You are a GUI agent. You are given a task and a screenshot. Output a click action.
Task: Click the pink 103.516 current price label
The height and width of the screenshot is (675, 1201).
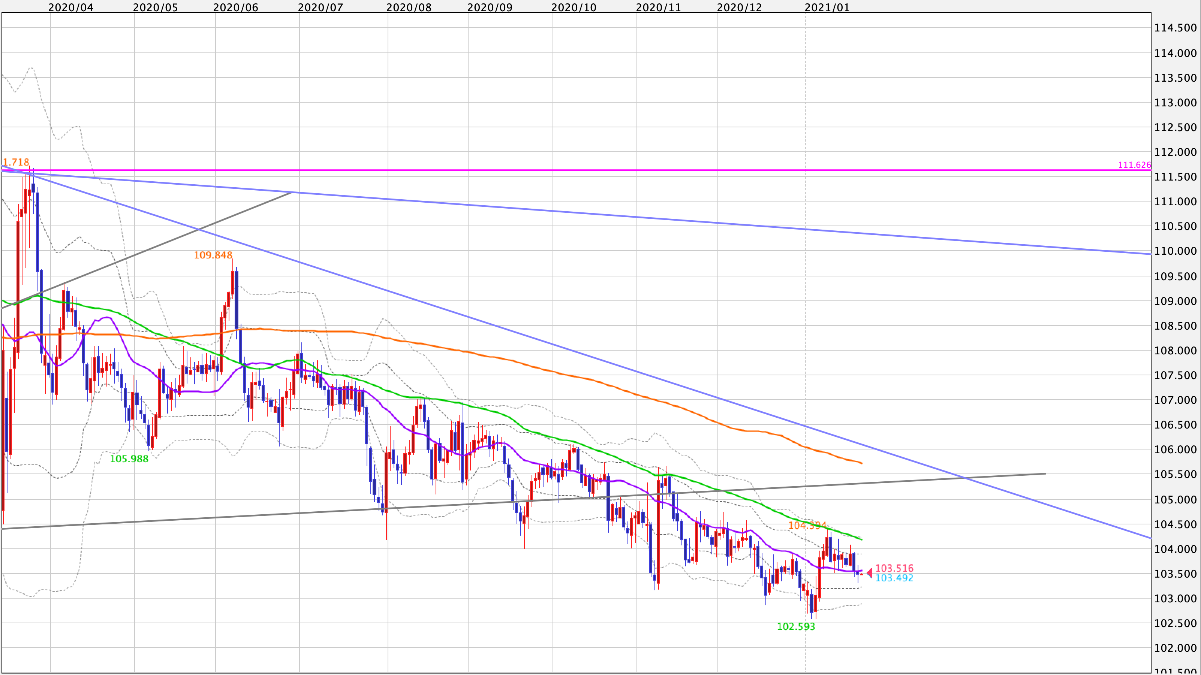click(x=894, y=568)
